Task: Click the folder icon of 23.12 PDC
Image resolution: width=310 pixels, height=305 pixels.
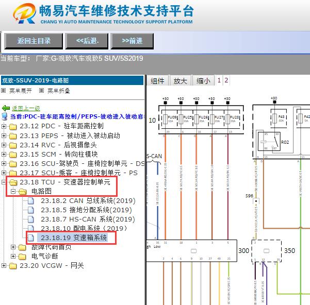Action: (x=13, y=127)
